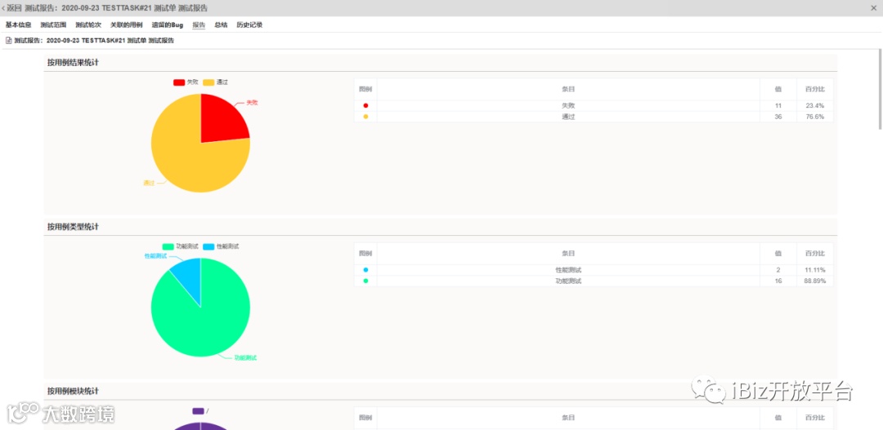Viewport: 883px width, 430px height.
Task: Select the 性能测试 table row entry
Action: click(568, 270)
